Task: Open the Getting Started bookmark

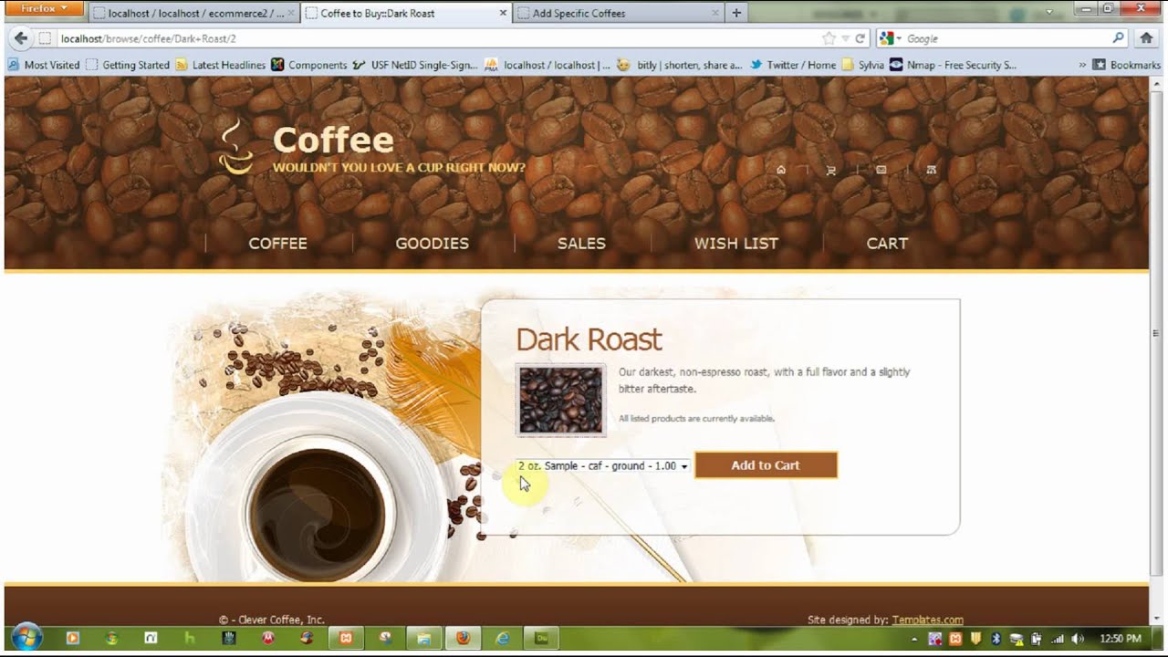Action: click(x=127, y=65)
